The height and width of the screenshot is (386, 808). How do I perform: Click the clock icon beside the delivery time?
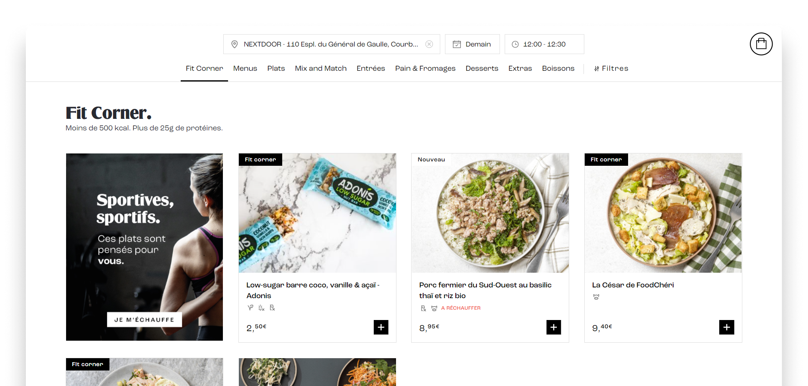(x=515, y=44)
